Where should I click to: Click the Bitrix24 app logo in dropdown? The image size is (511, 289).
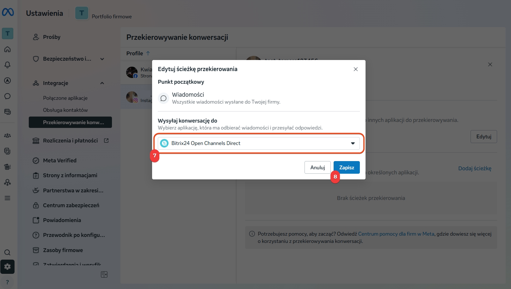click(164, 143)
